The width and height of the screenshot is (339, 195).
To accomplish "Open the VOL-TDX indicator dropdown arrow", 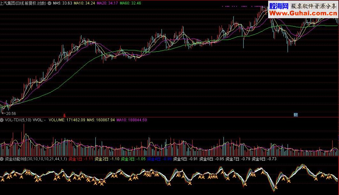I will (2, 120).
